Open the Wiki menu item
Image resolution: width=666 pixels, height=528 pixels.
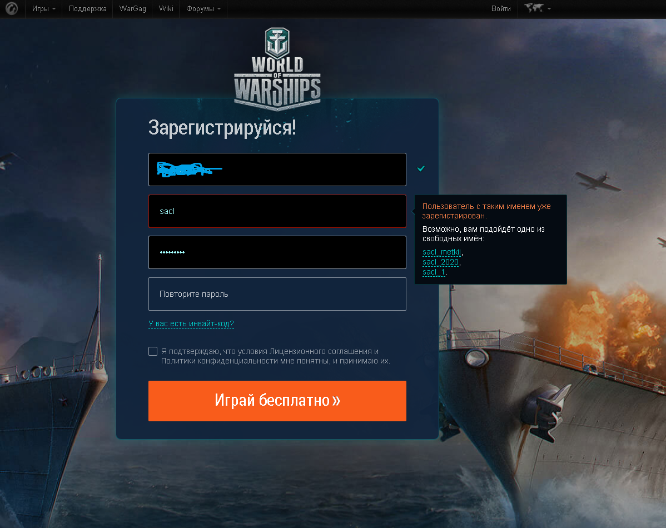(166, 8)
